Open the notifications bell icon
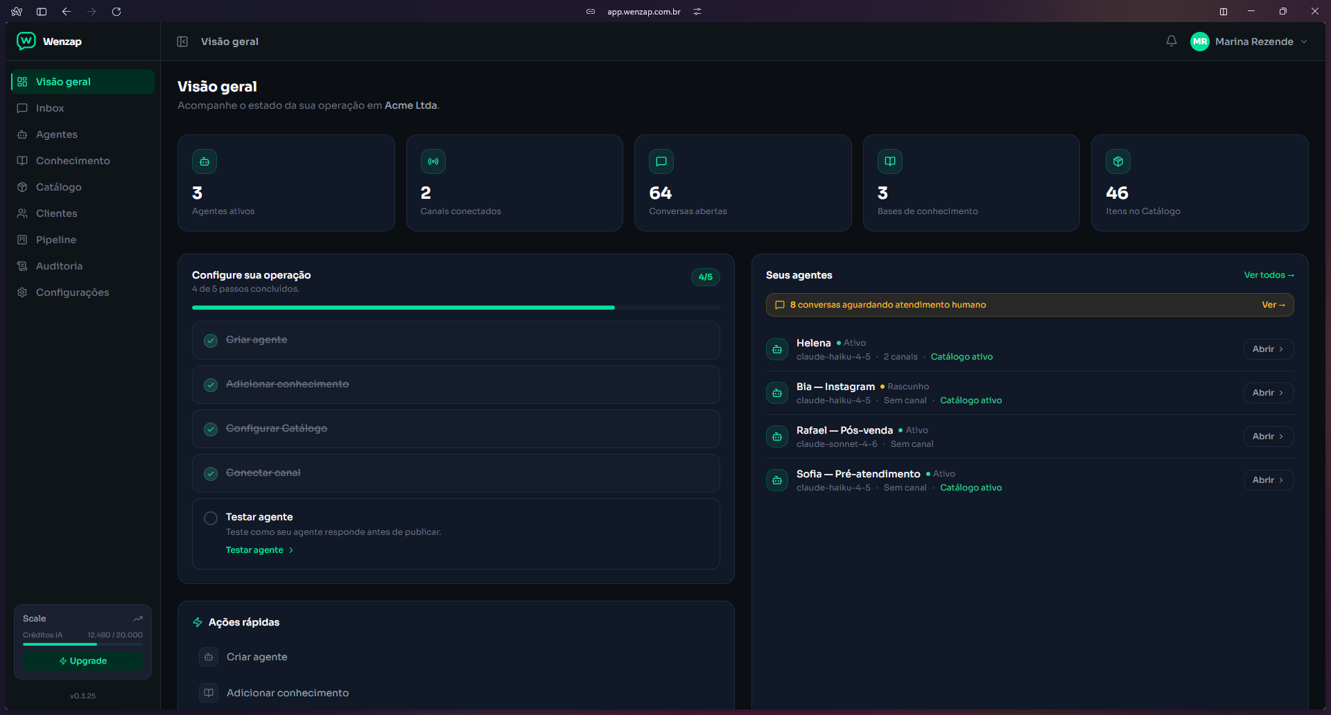 [x=1171, y=42]
